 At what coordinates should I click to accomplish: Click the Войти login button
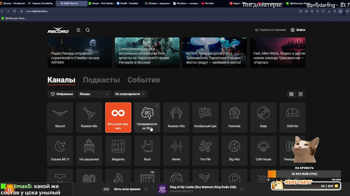[298, 30]
